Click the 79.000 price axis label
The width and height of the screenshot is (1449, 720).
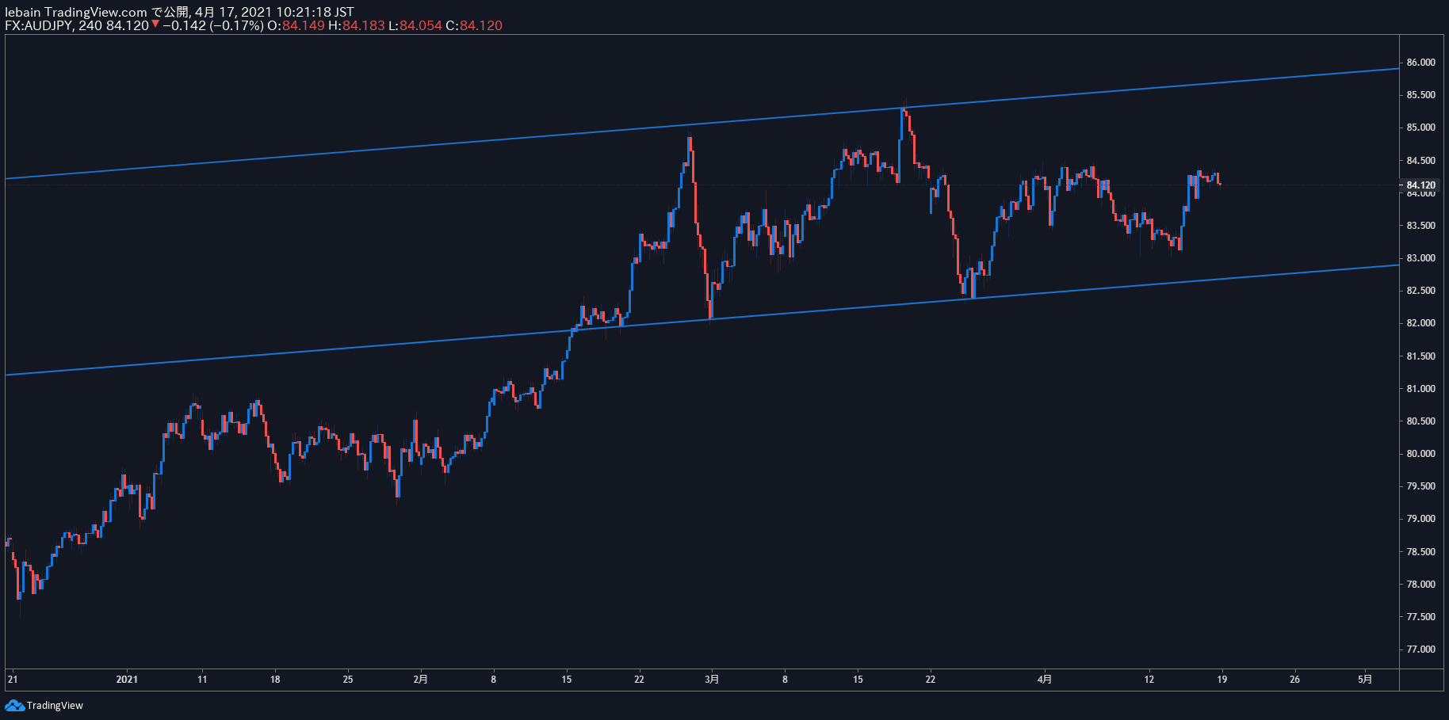(x=1420, y=519)
